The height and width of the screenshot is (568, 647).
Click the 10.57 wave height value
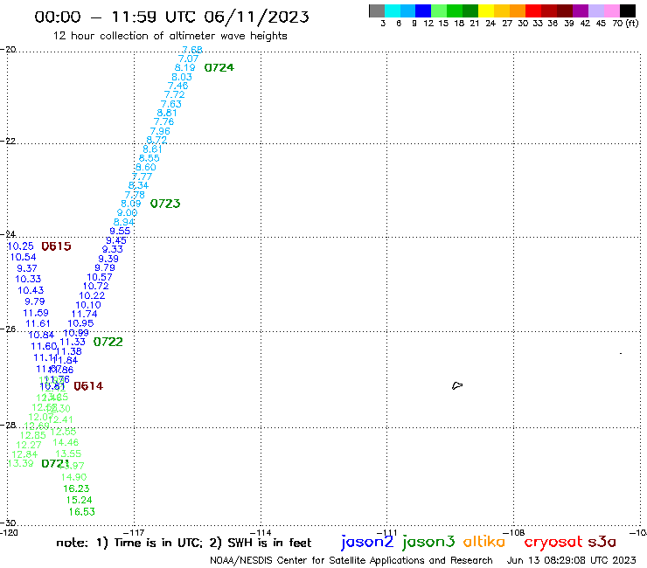[x=100, y=277]
